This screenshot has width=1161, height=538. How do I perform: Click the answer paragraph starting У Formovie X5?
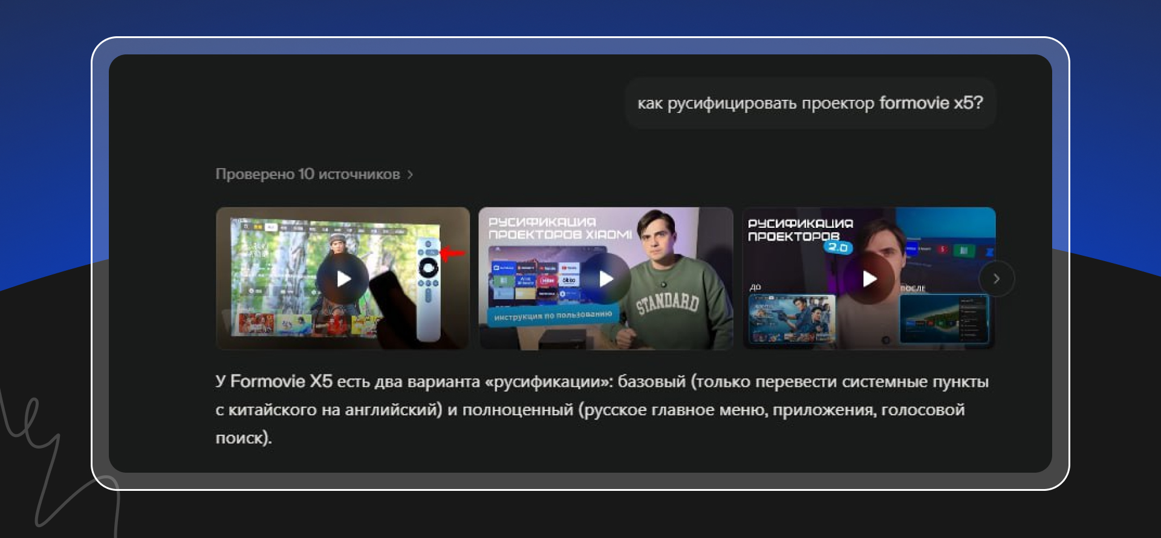602,409
